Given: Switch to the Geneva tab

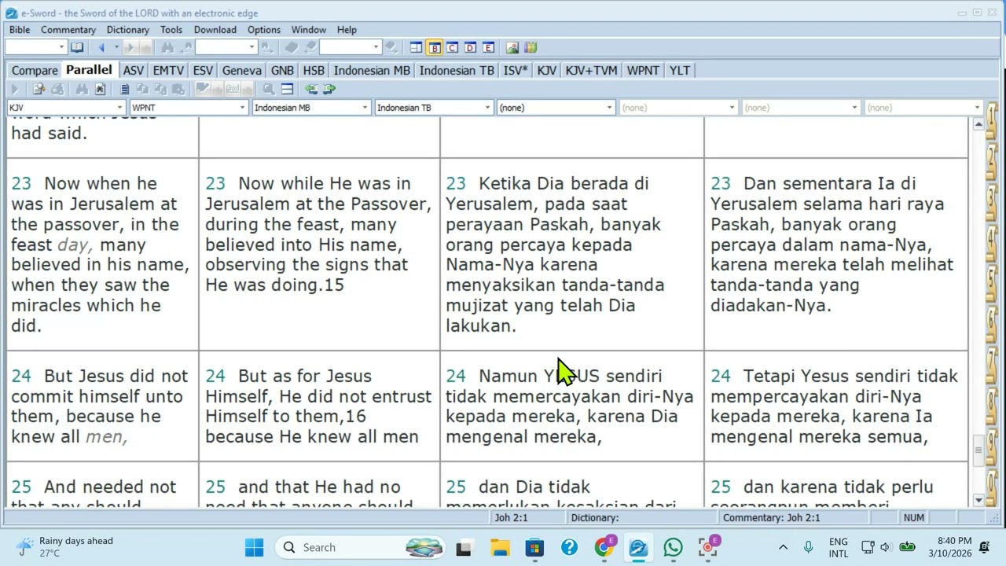Looking at the screenshot, I should click(x=241, y=70).
